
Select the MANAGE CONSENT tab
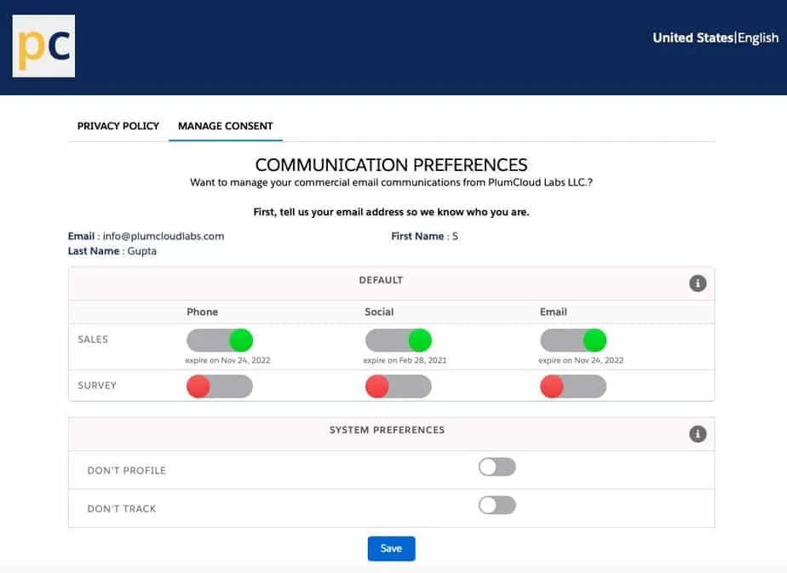pos(225,125)
